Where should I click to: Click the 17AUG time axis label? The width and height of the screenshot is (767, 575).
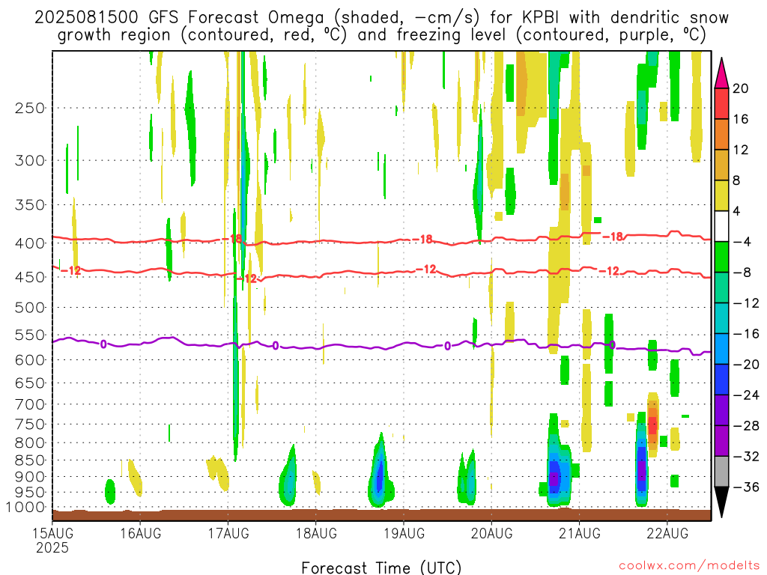(228, 533)
